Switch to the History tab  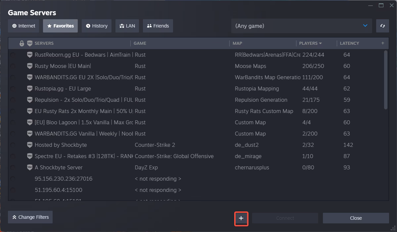pos(97,26)
